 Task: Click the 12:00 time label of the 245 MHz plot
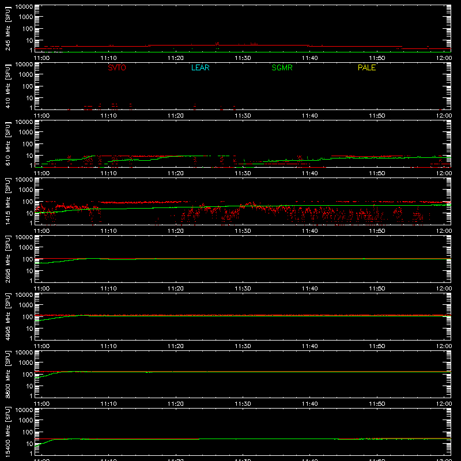pos(444,58)
